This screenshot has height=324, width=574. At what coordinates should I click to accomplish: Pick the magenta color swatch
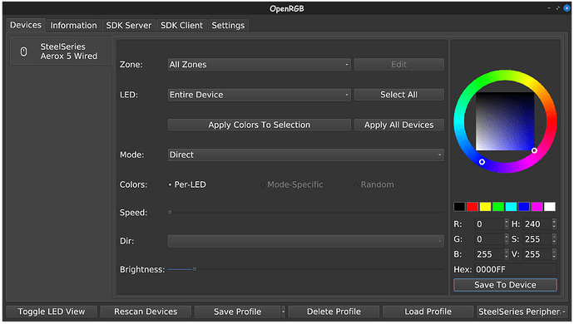[537, 207]
